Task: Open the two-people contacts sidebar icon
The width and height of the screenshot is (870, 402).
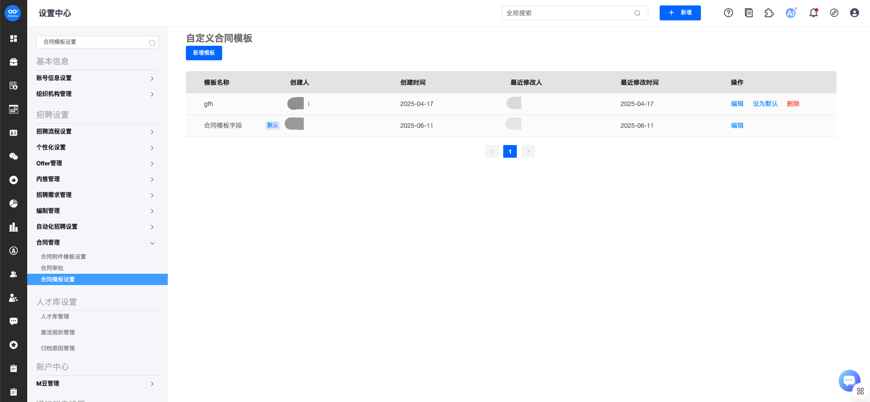Action: pyautogui.click(x=14, y=274)
